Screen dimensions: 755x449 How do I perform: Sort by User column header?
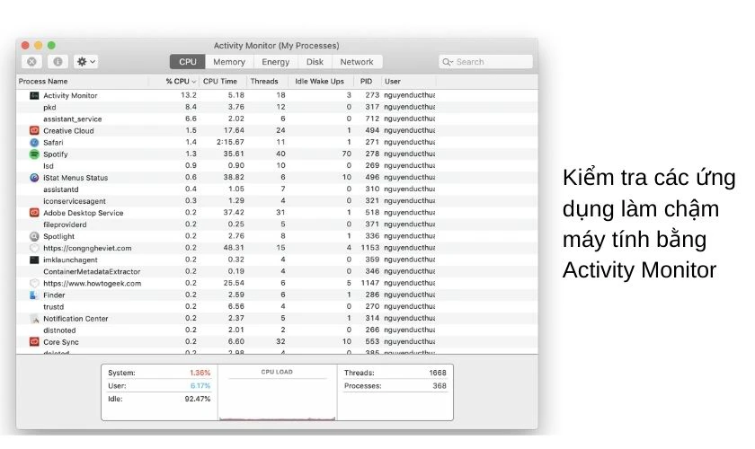tap(409, 82)
